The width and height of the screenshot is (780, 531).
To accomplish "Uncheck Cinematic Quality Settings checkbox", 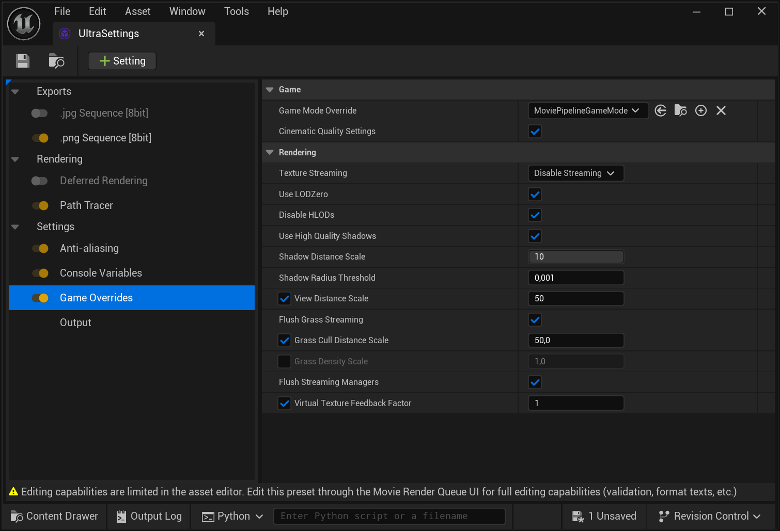I will pyautogui.click(x=535, y=132).
